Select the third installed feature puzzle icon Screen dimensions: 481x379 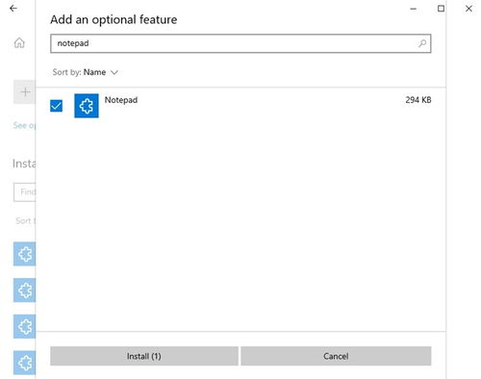point(25,327)
